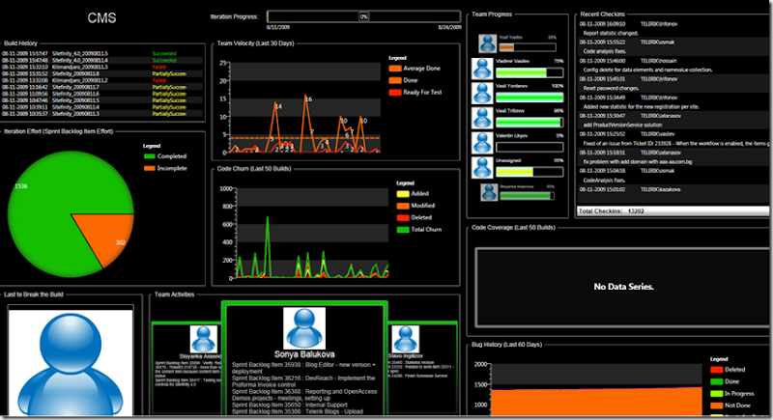Image resolution: width=773 pixels, height=420 pixels.
Task: Click Stoyanka Asenova's avatar in Team Progress
Action: click(489, 192)
